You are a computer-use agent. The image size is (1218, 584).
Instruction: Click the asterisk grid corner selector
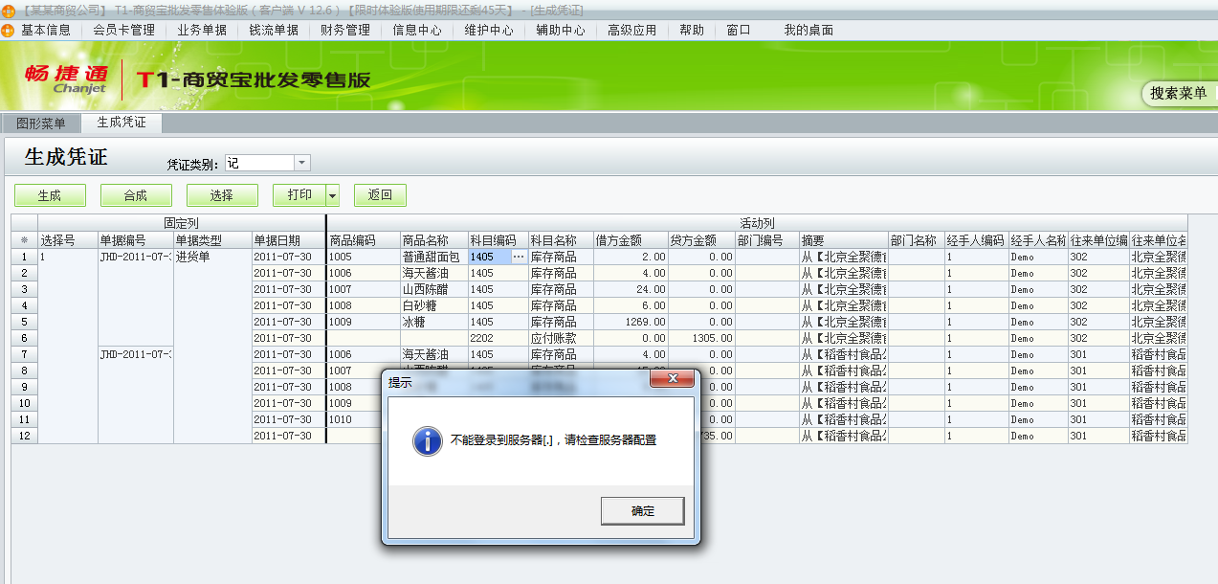pyautogui.click(x=24, y=240)
